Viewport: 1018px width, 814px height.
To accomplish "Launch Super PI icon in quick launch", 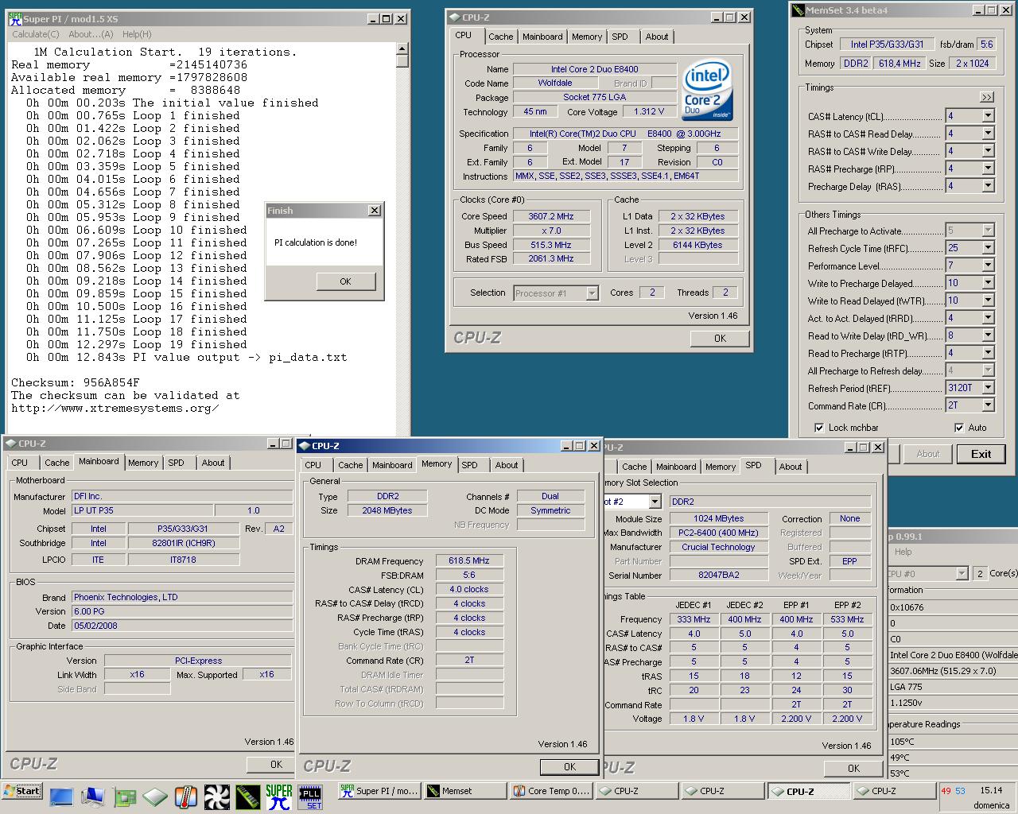I will [278, 797].
